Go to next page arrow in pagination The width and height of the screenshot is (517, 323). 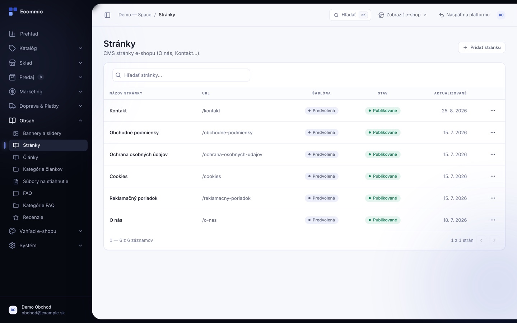[x=494, y=240]
